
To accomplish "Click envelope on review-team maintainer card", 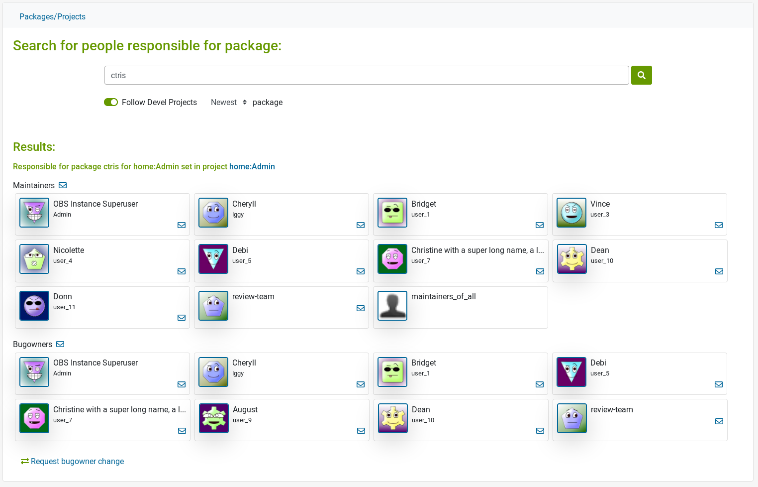I will (361, 308).
